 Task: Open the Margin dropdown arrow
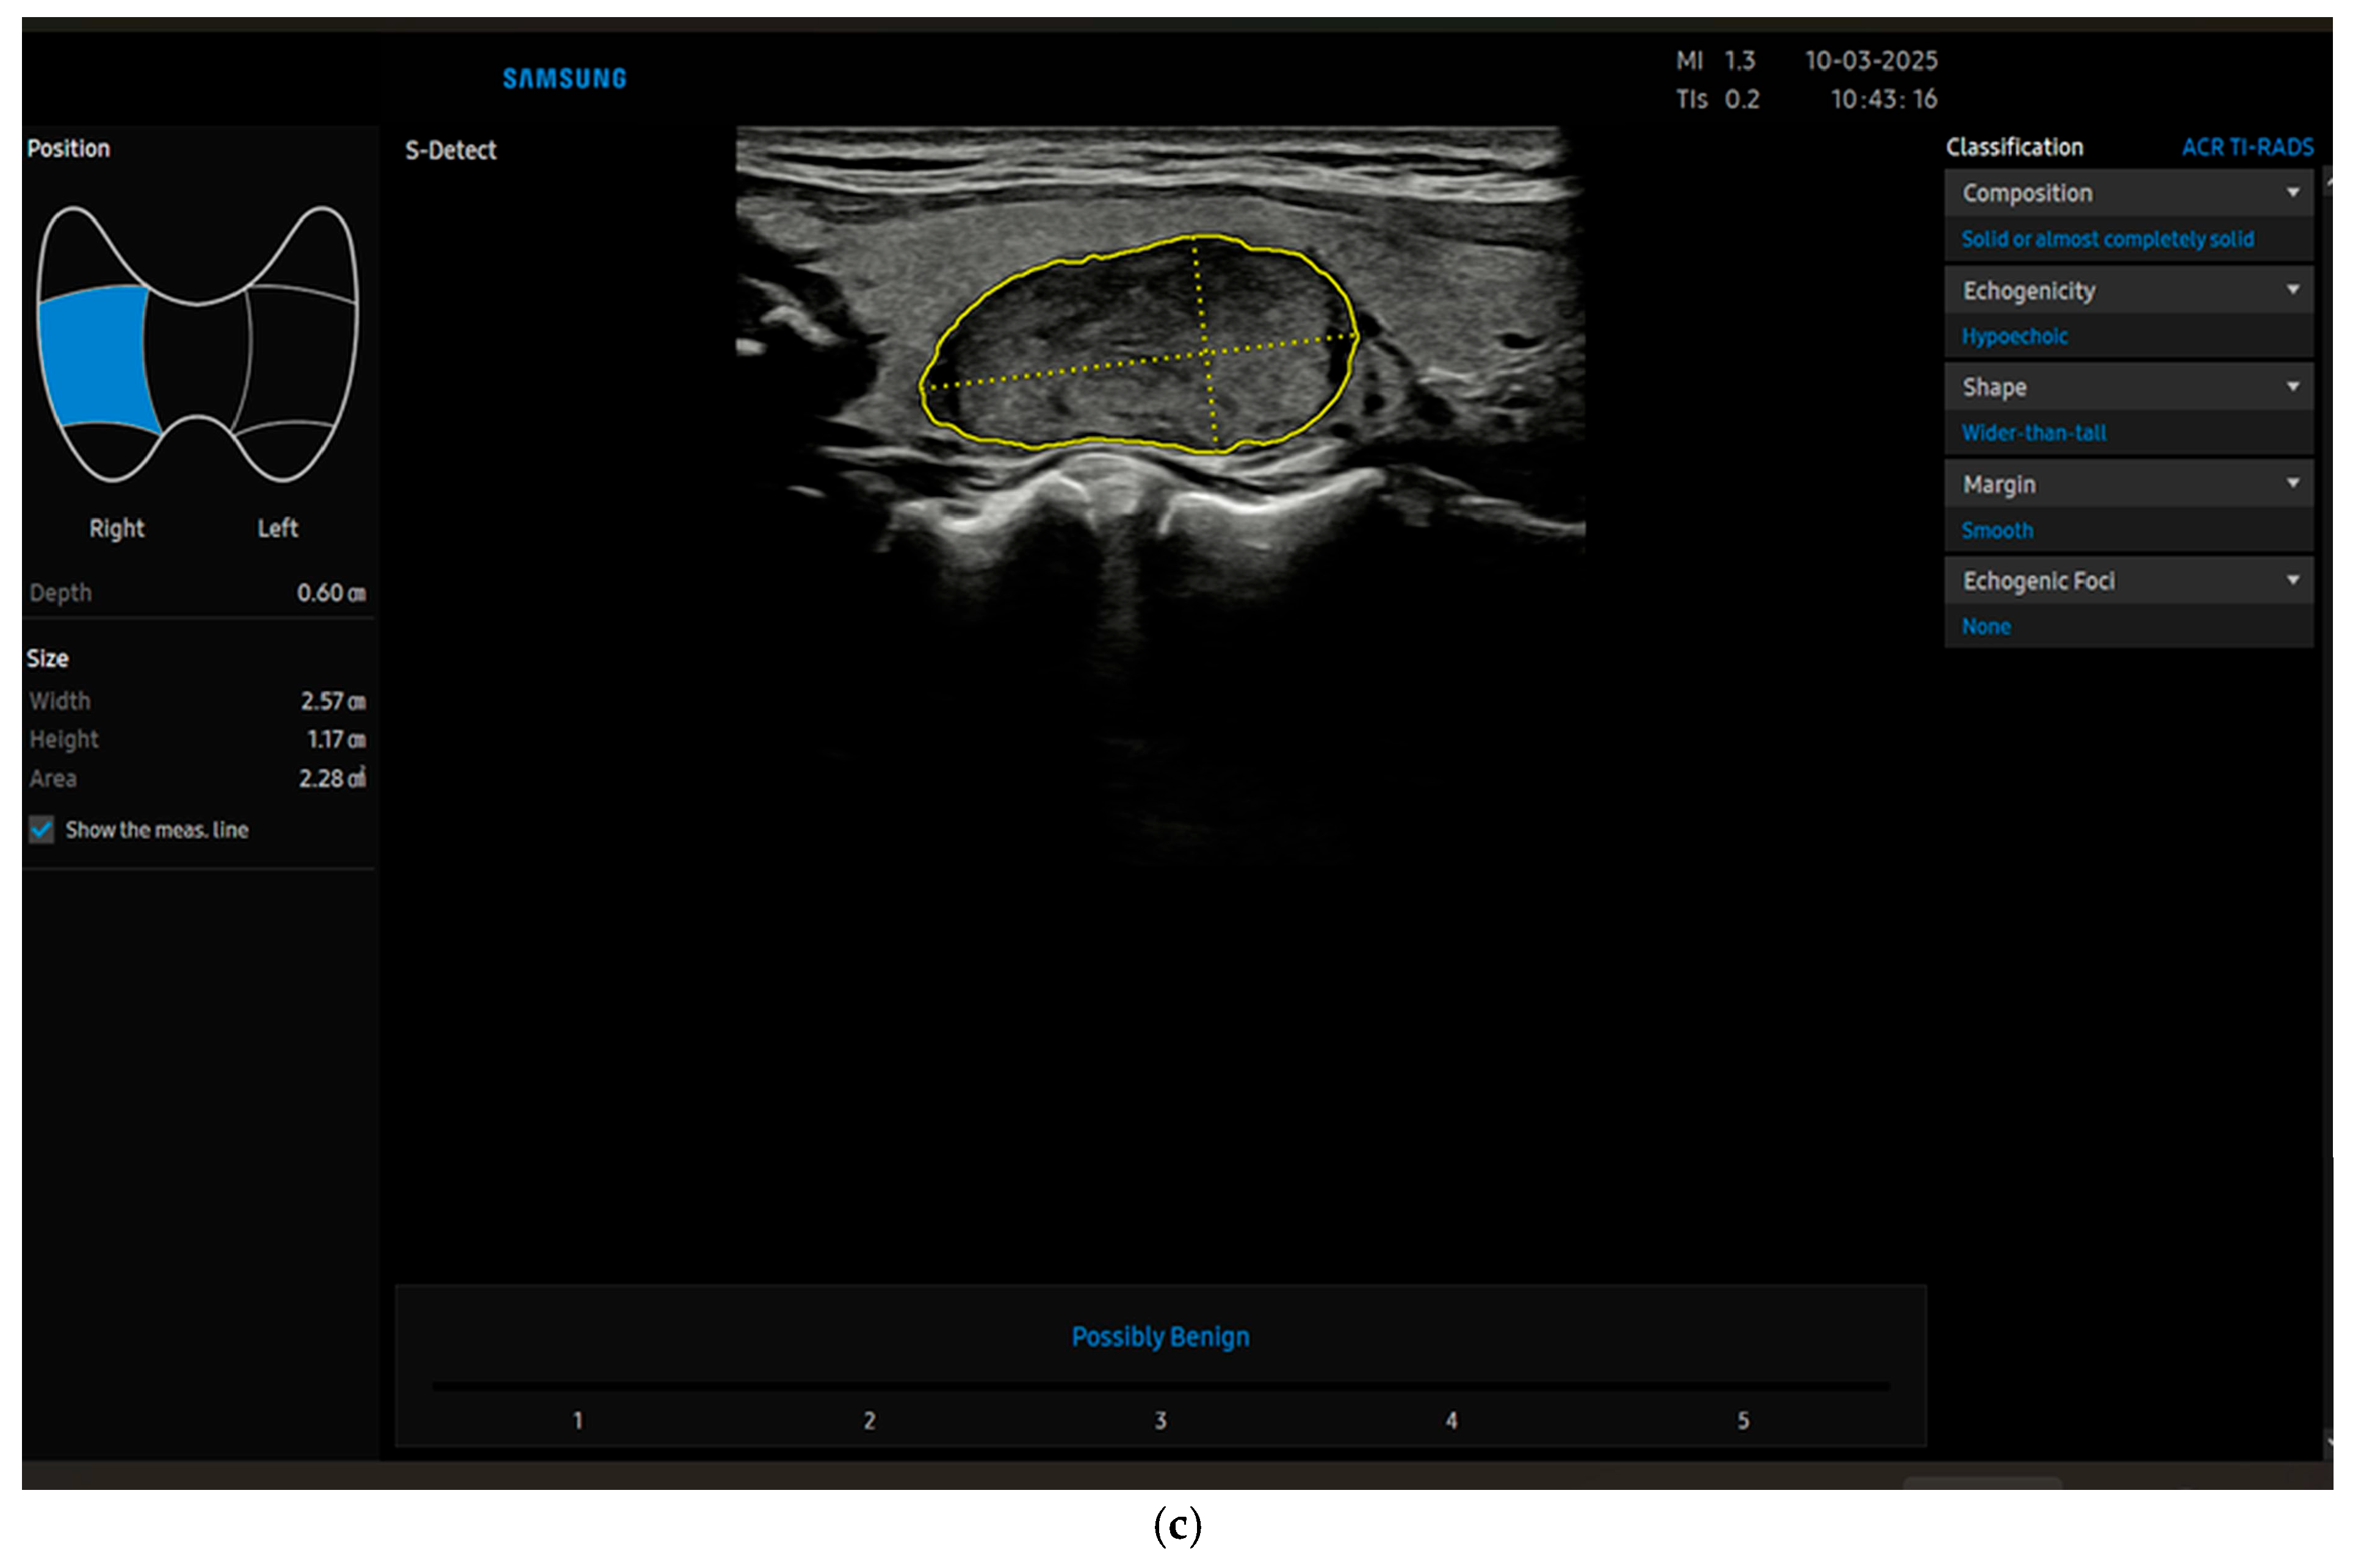(2292, 483)
